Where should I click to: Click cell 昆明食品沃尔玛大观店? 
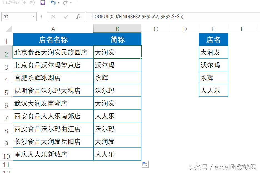[x=53, y=90]
